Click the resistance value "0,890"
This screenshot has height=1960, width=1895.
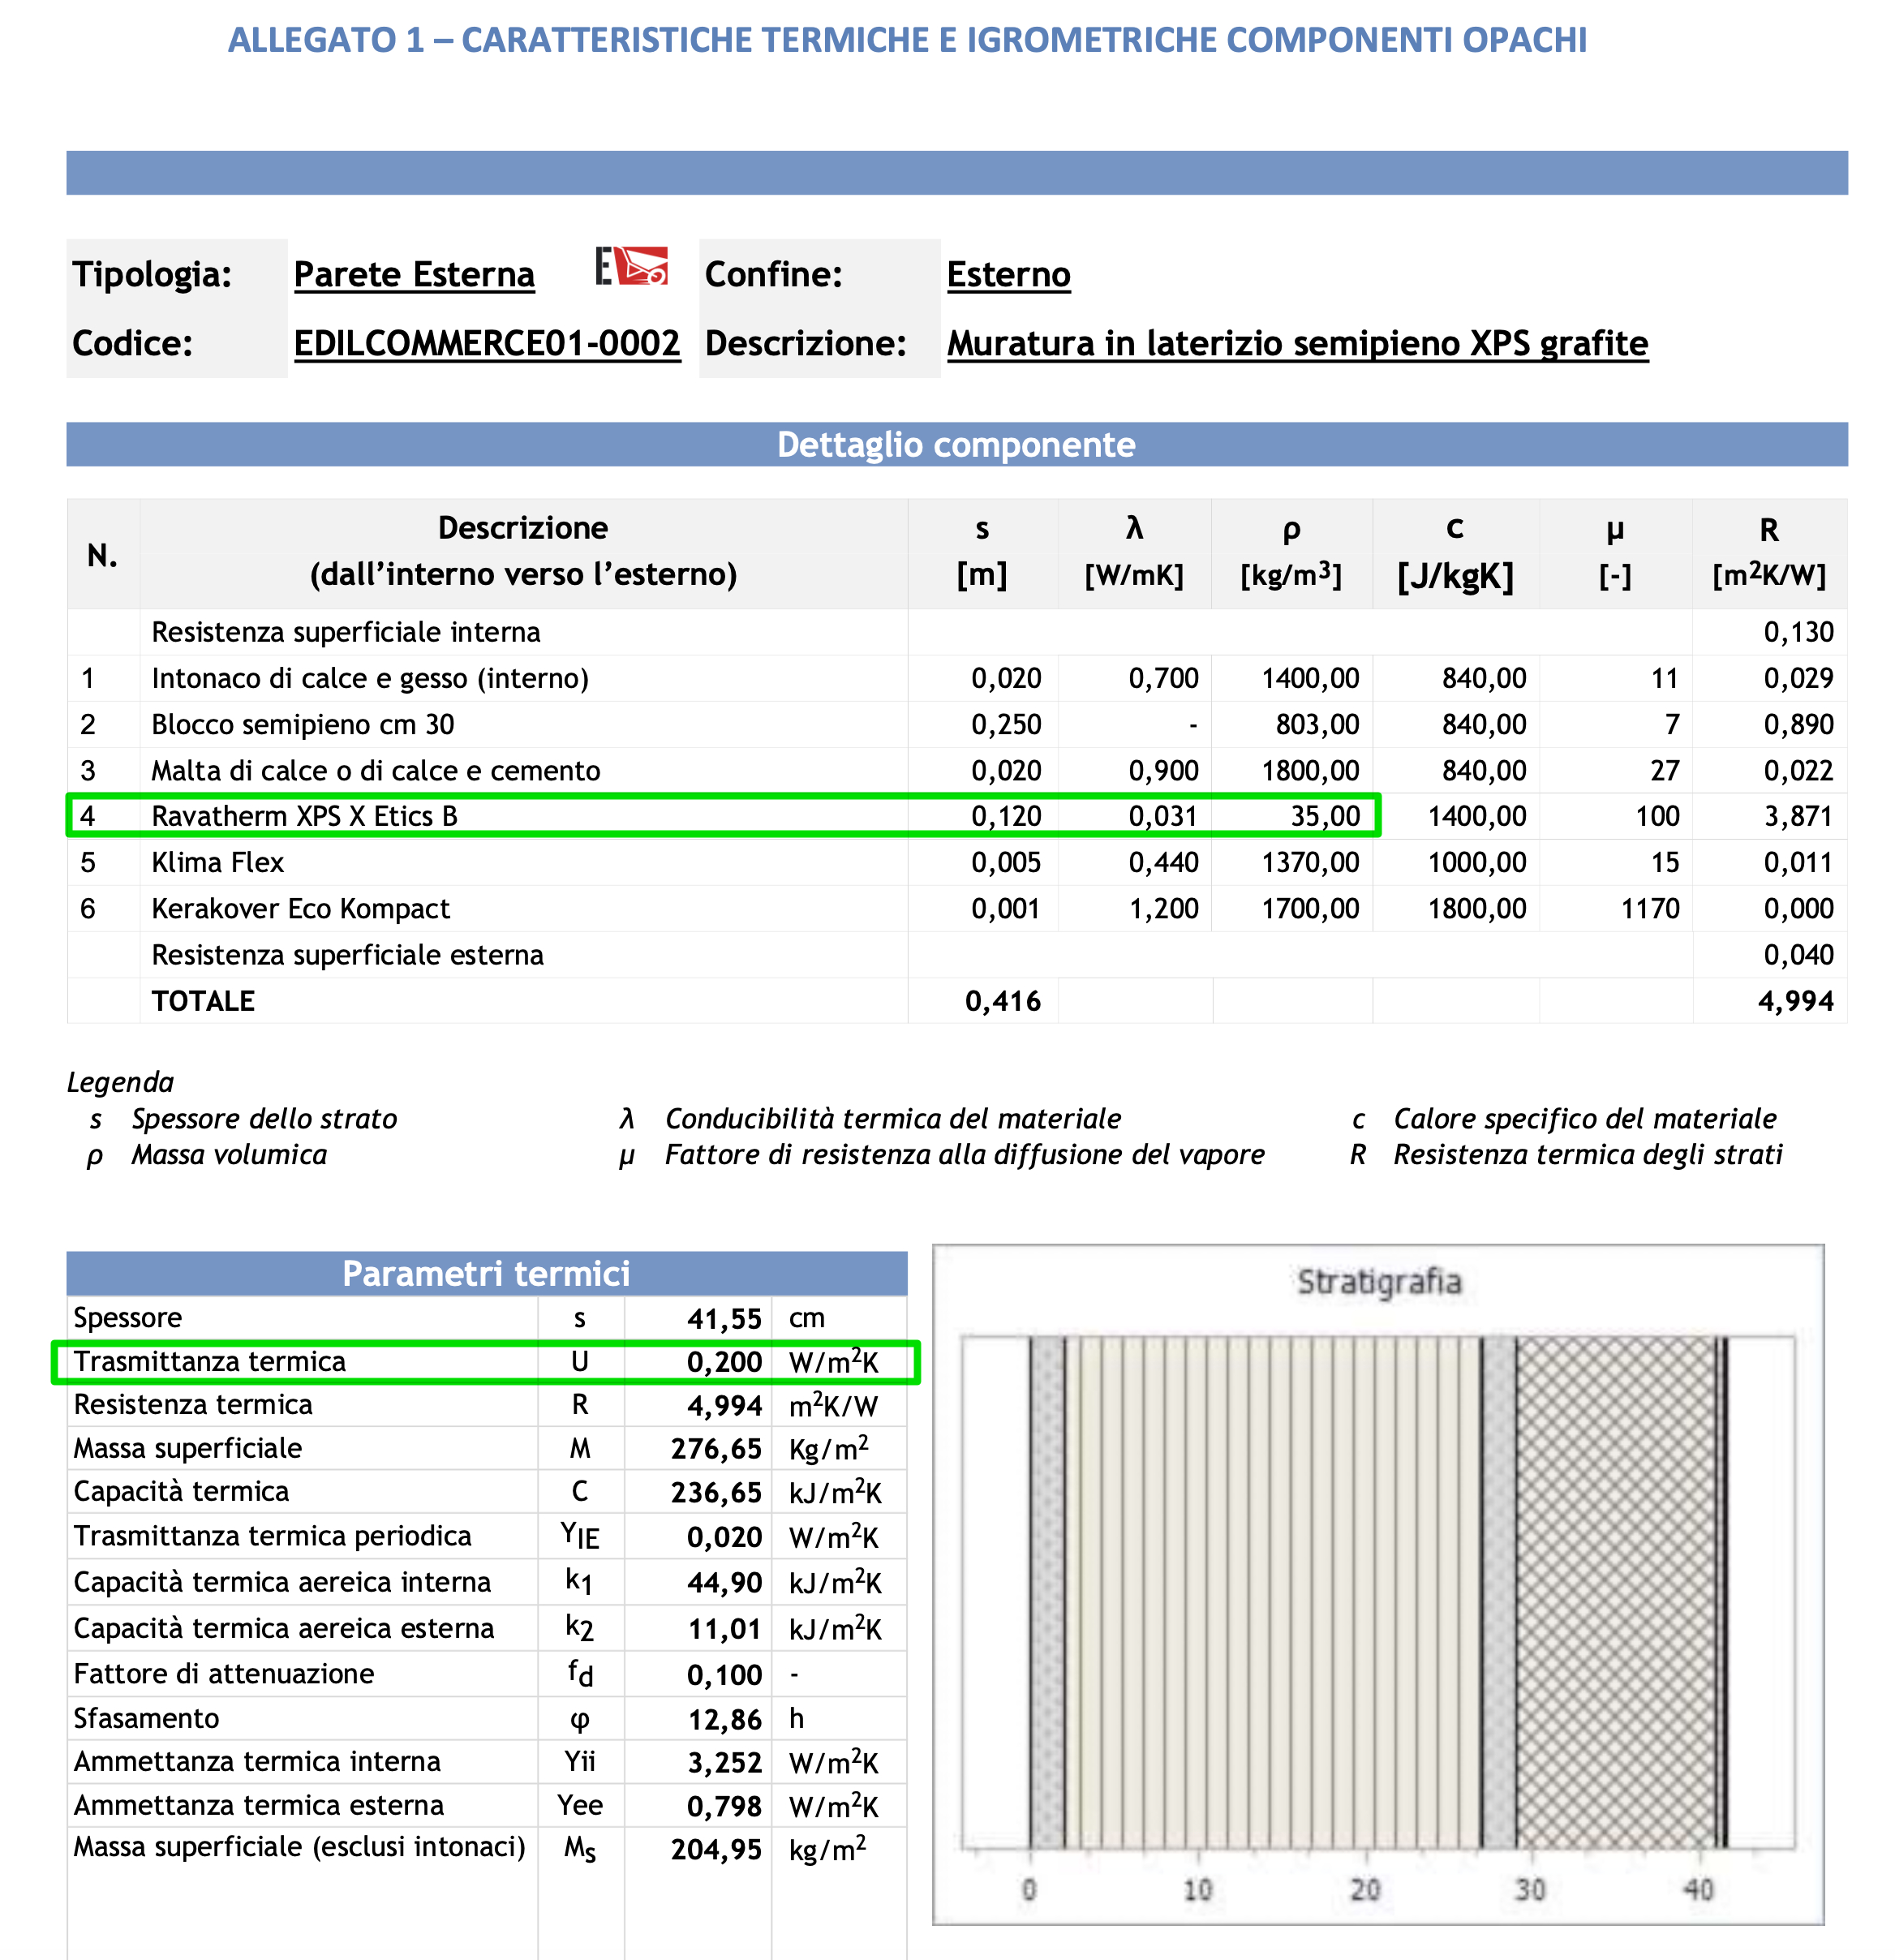point(1798,724)
